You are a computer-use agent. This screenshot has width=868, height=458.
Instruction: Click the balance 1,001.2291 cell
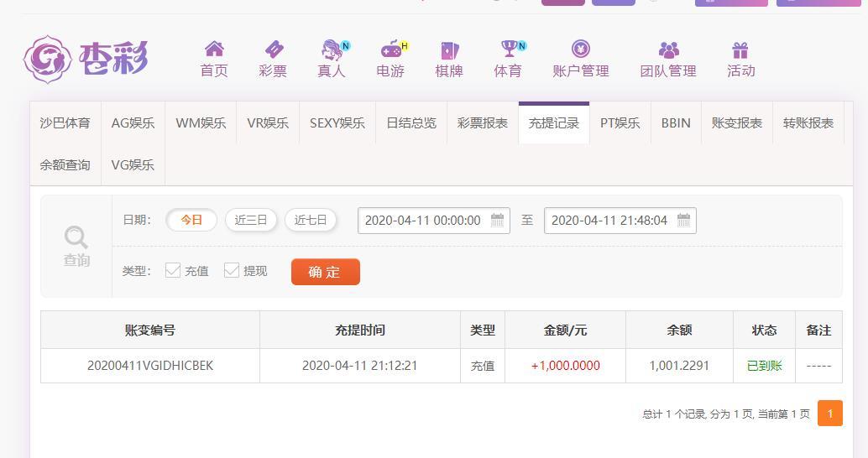679,366
